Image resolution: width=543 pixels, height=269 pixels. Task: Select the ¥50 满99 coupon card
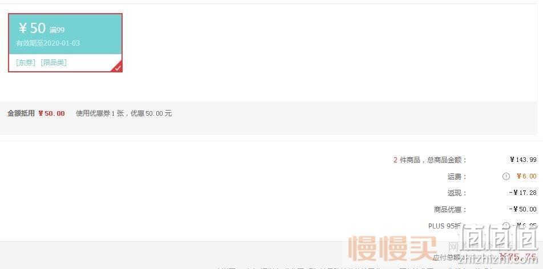(65, 43)
